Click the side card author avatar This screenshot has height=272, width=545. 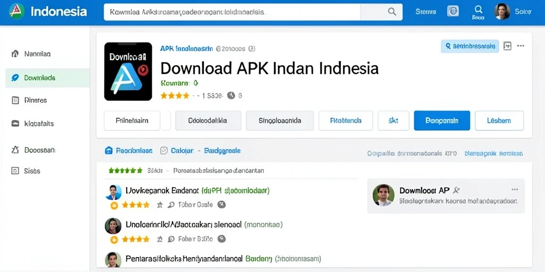[x=383, y=195]
